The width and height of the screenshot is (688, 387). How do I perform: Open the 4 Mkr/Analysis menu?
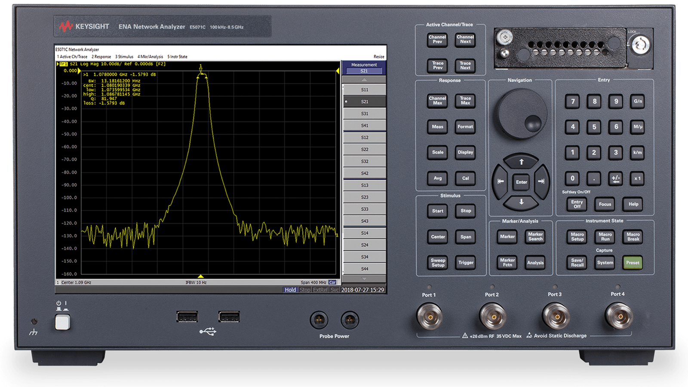point(150,56)
